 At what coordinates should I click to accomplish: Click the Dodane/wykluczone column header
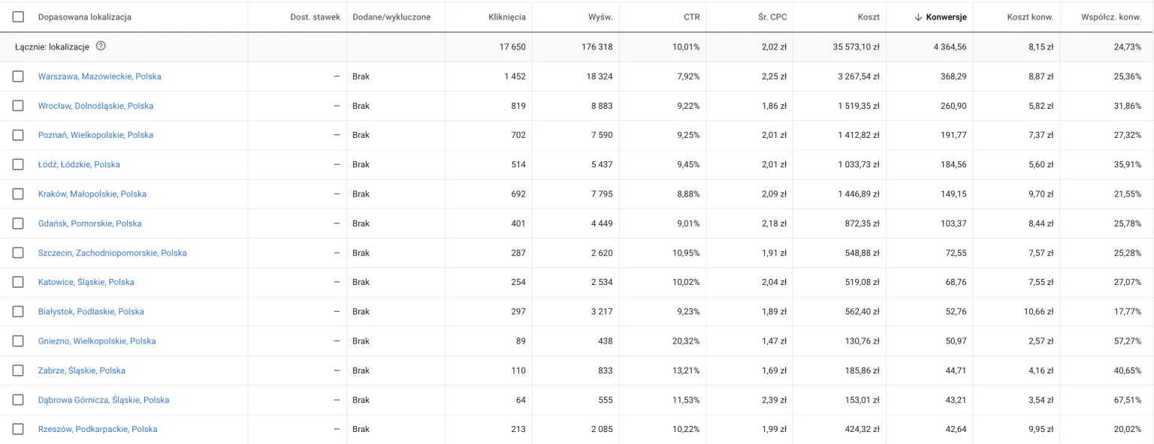(391, 17)
